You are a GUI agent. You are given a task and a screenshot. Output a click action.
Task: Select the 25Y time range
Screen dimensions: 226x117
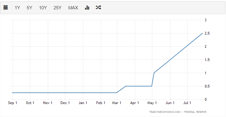pyautogui.click(x=57, y=8)
